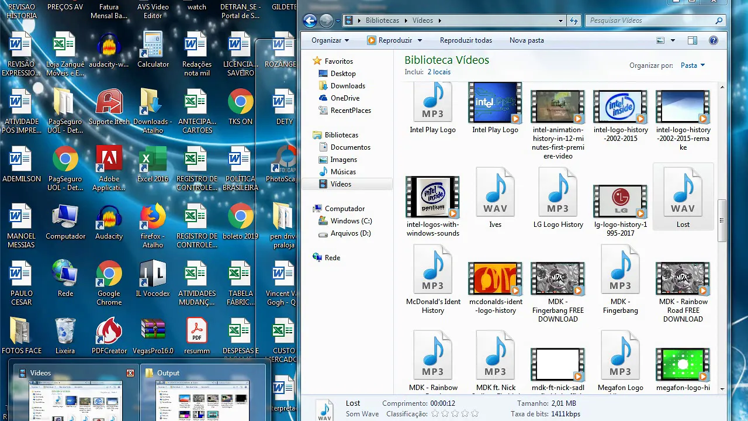
Task: Select the Intel Play Logo MP3 file
Action: (432, 108)
